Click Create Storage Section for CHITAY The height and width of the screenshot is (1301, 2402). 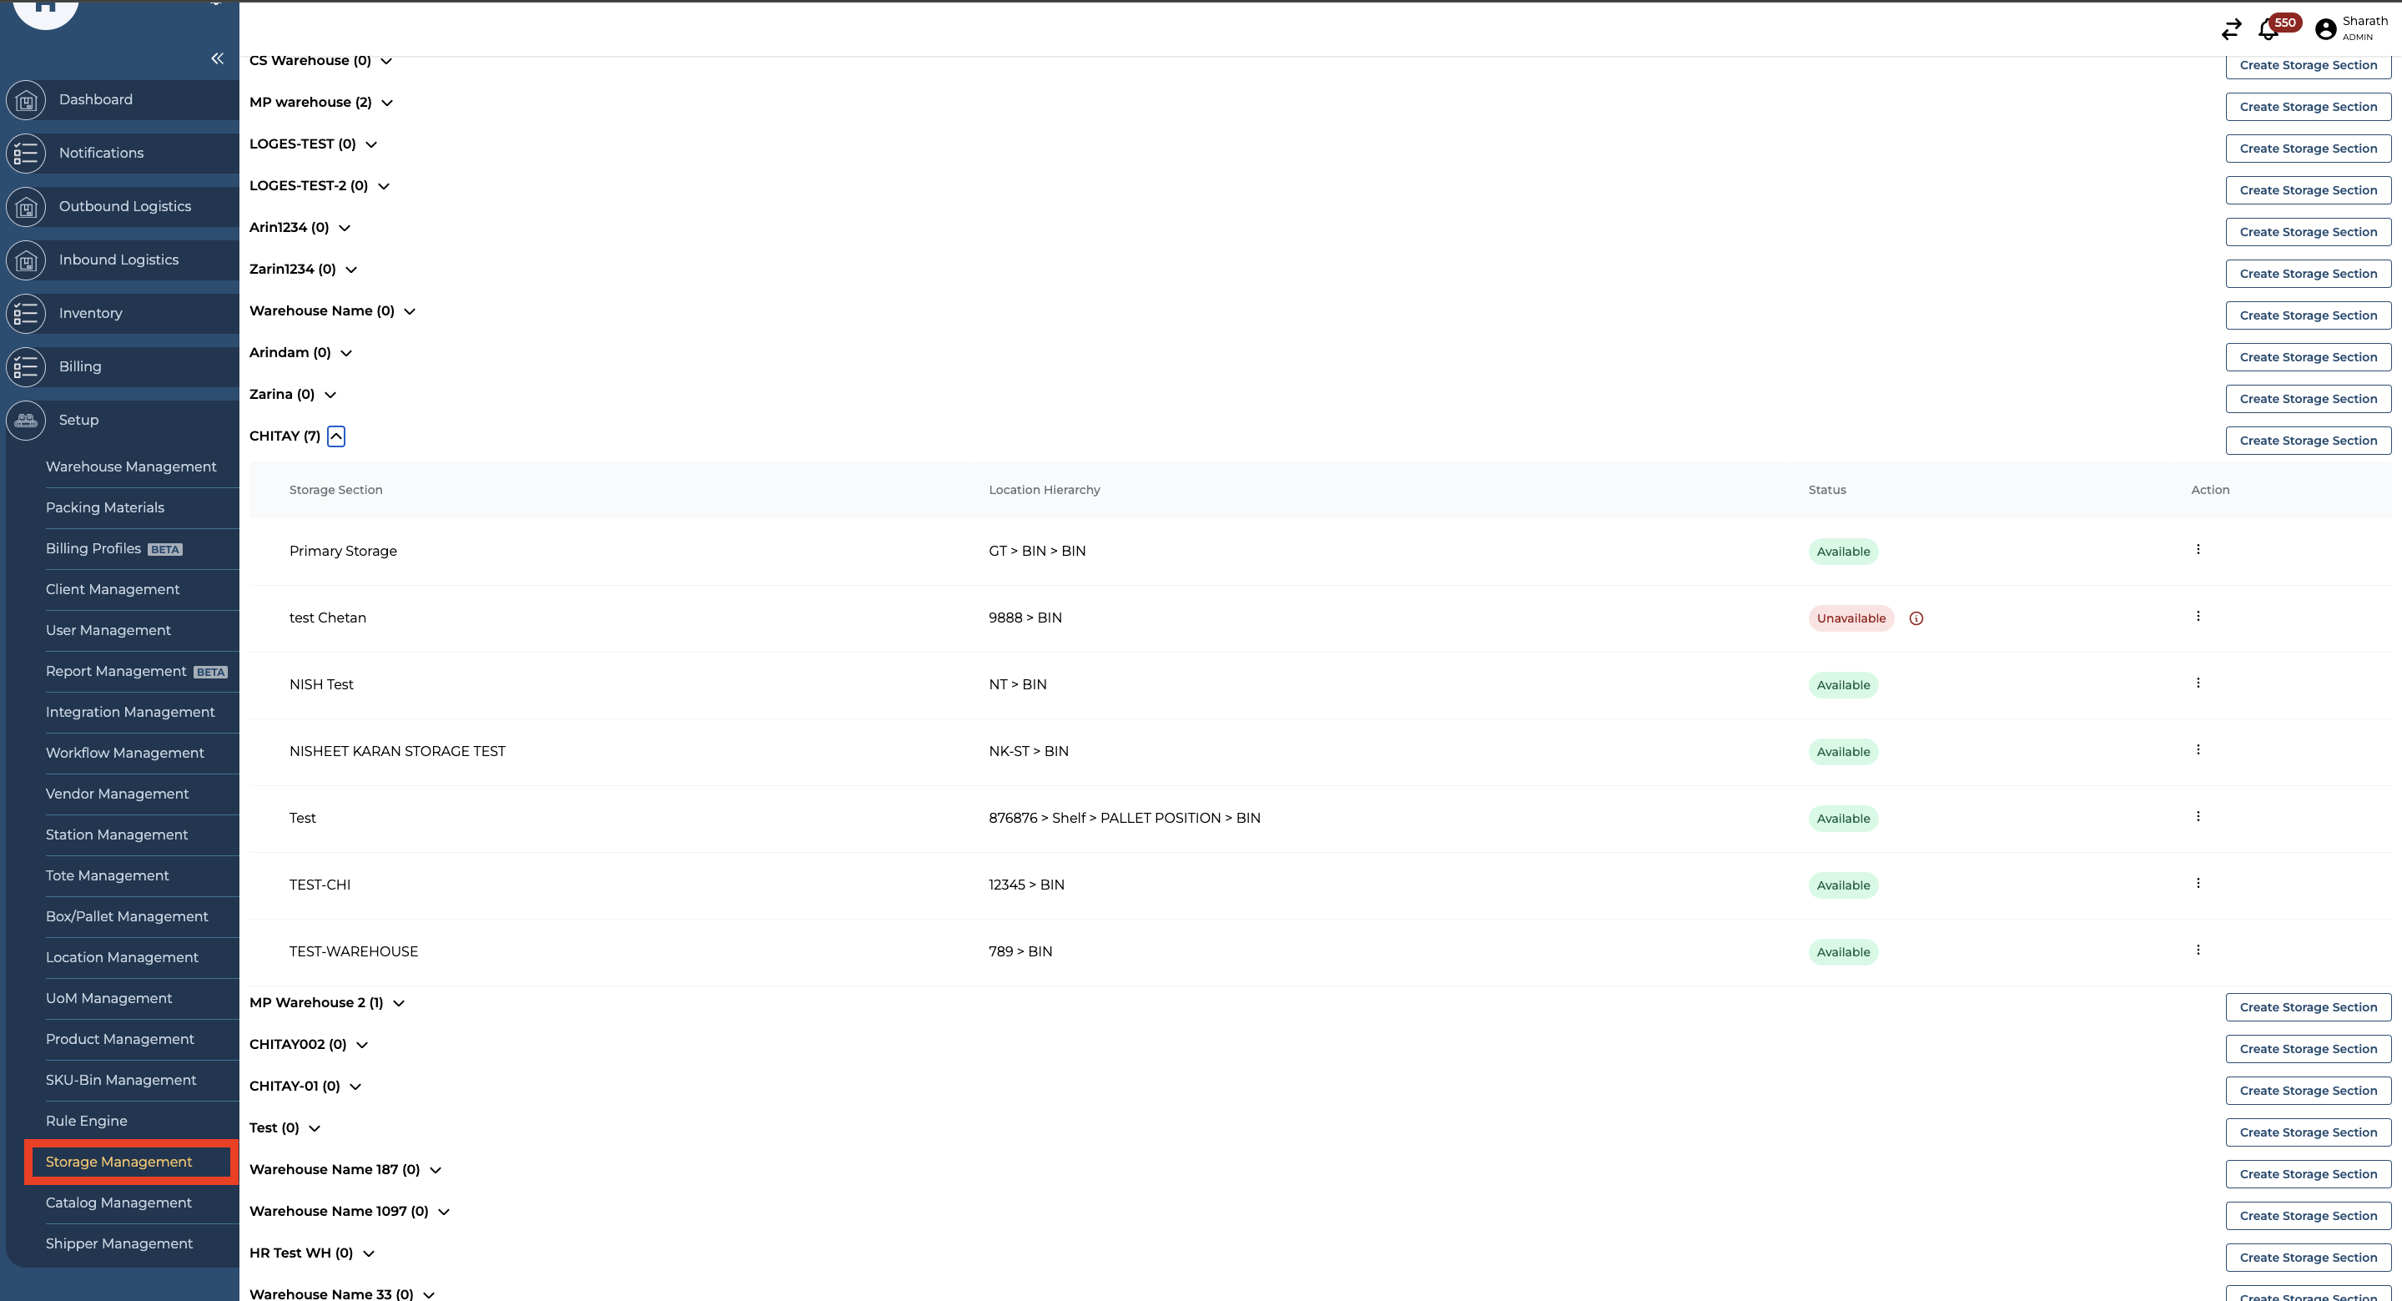click(x=2308, y=440)
